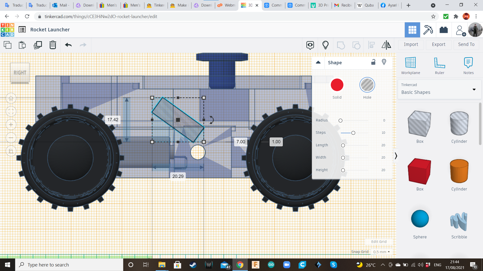Adjust the Steps slider handle

coord(353,133)
